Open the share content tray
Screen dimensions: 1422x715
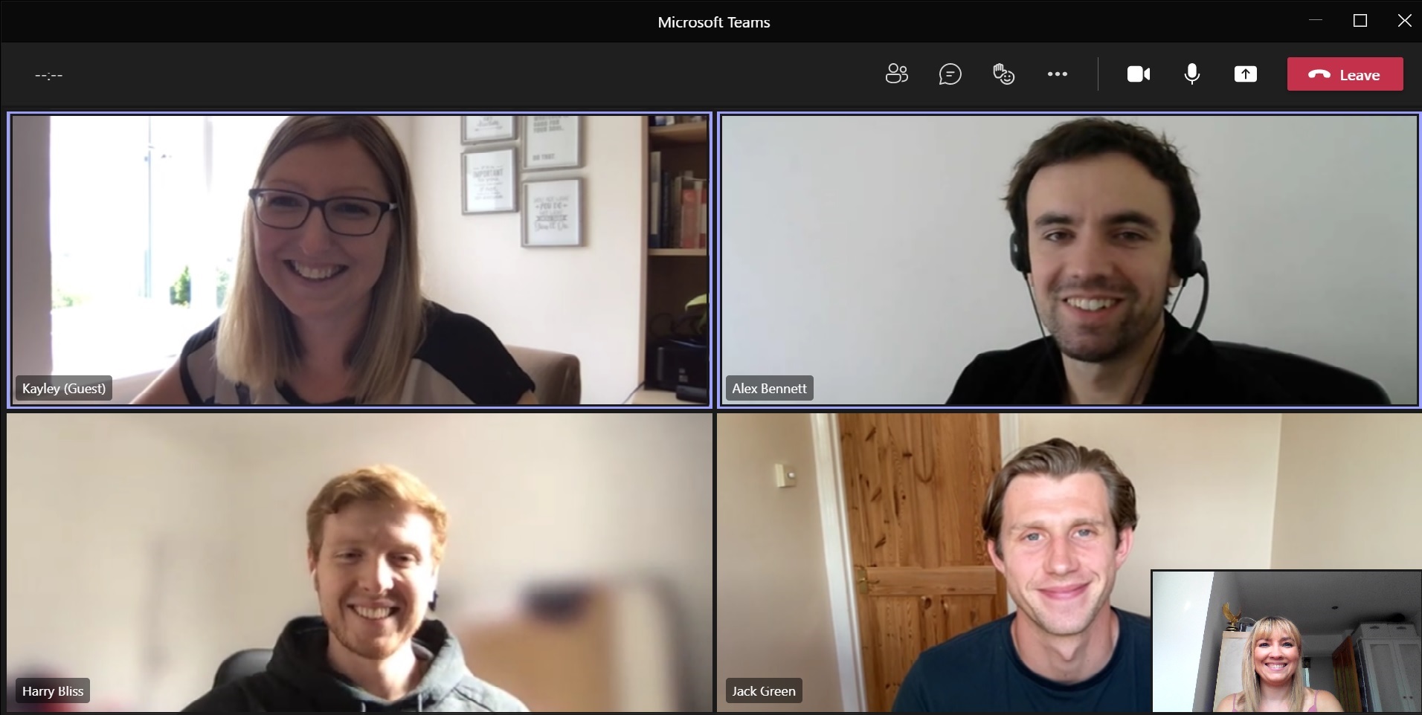tap(1245, 74)
